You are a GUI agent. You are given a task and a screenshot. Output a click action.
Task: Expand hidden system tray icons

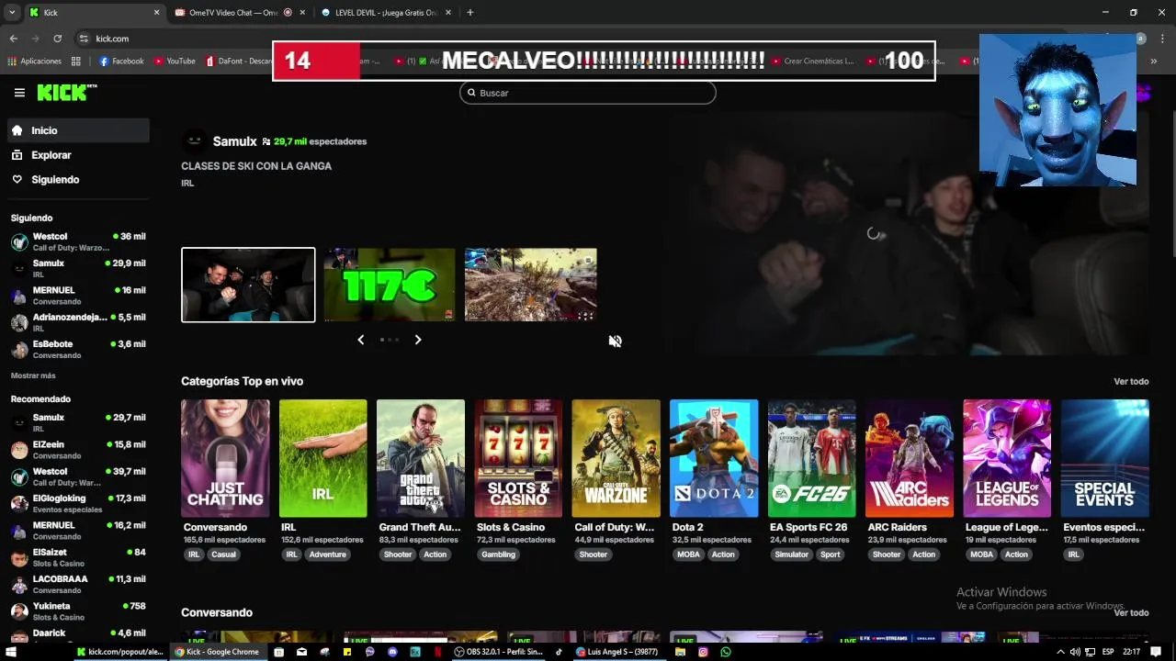click(x=1060, y=652)
